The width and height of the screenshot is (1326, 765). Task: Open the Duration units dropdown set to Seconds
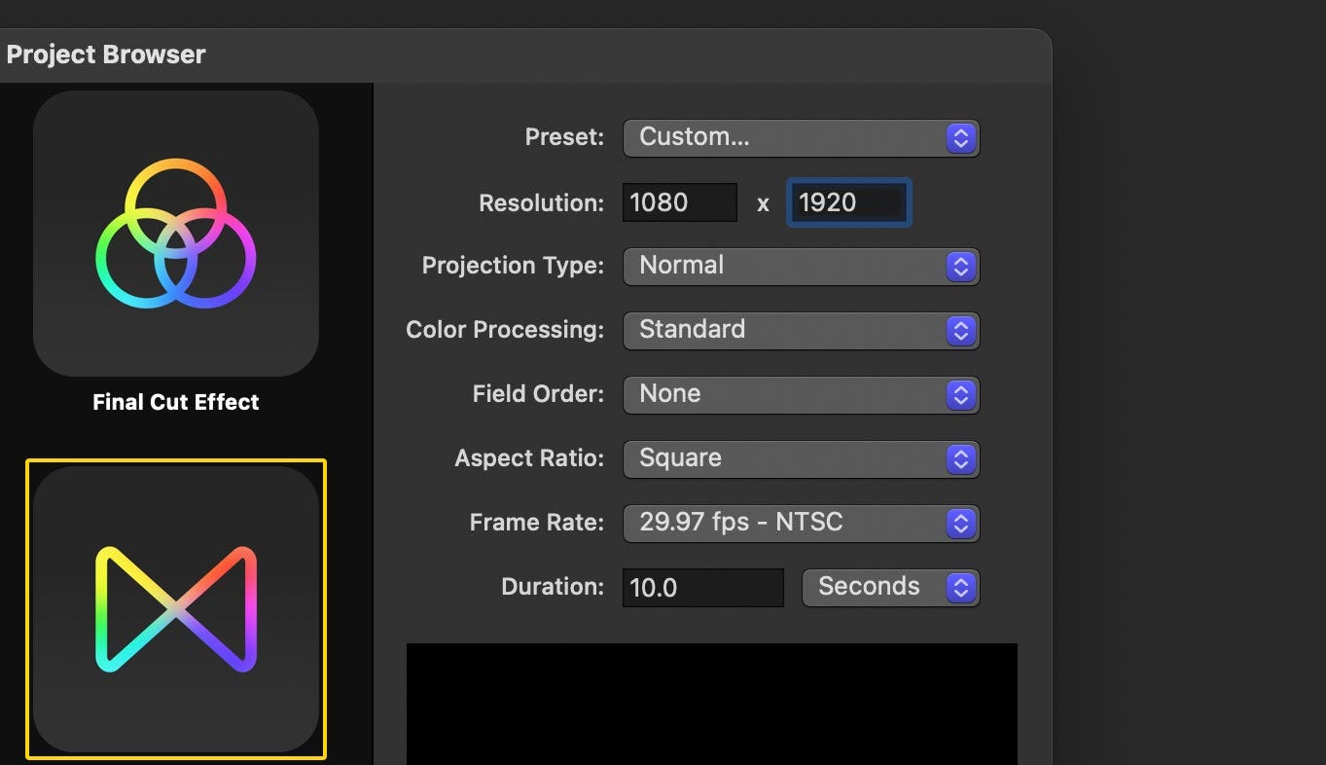pos(890,588)
